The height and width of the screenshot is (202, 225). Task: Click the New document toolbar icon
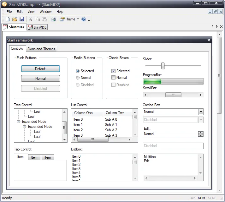(8, 19)
